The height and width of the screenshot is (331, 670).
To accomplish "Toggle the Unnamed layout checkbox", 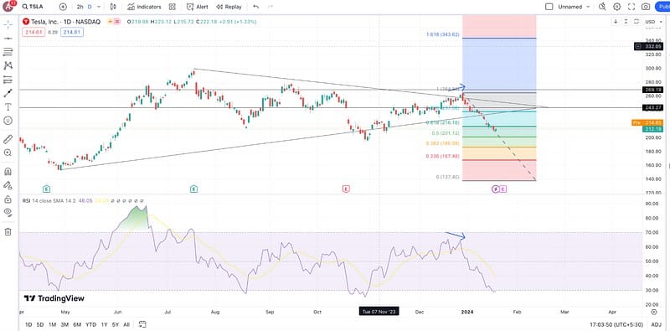I will pos(549,7).
